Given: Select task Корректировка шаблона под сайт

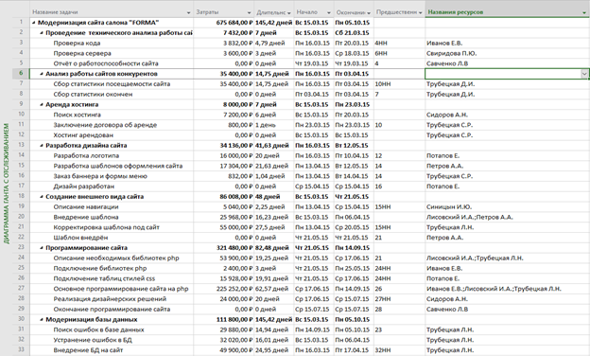Looking at the screenshot, I should pos(107,227).
